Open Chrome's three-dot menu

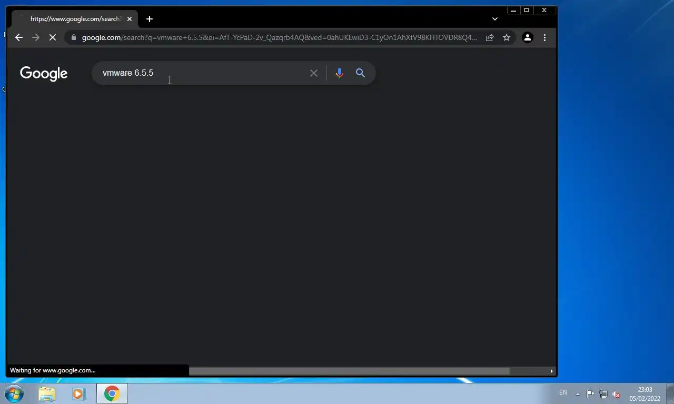544,37
